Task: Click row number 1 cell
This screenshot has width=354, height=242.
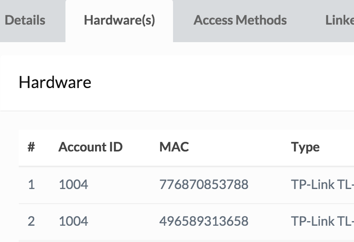Action: (31, 184)
